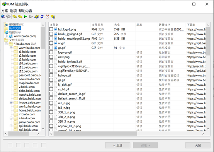Open the 方案 menu
214x152 pixels.
5,11
